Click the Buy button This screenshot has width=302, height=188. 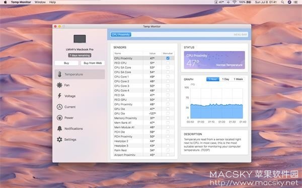pyautogui.click(x=66, y=63)
